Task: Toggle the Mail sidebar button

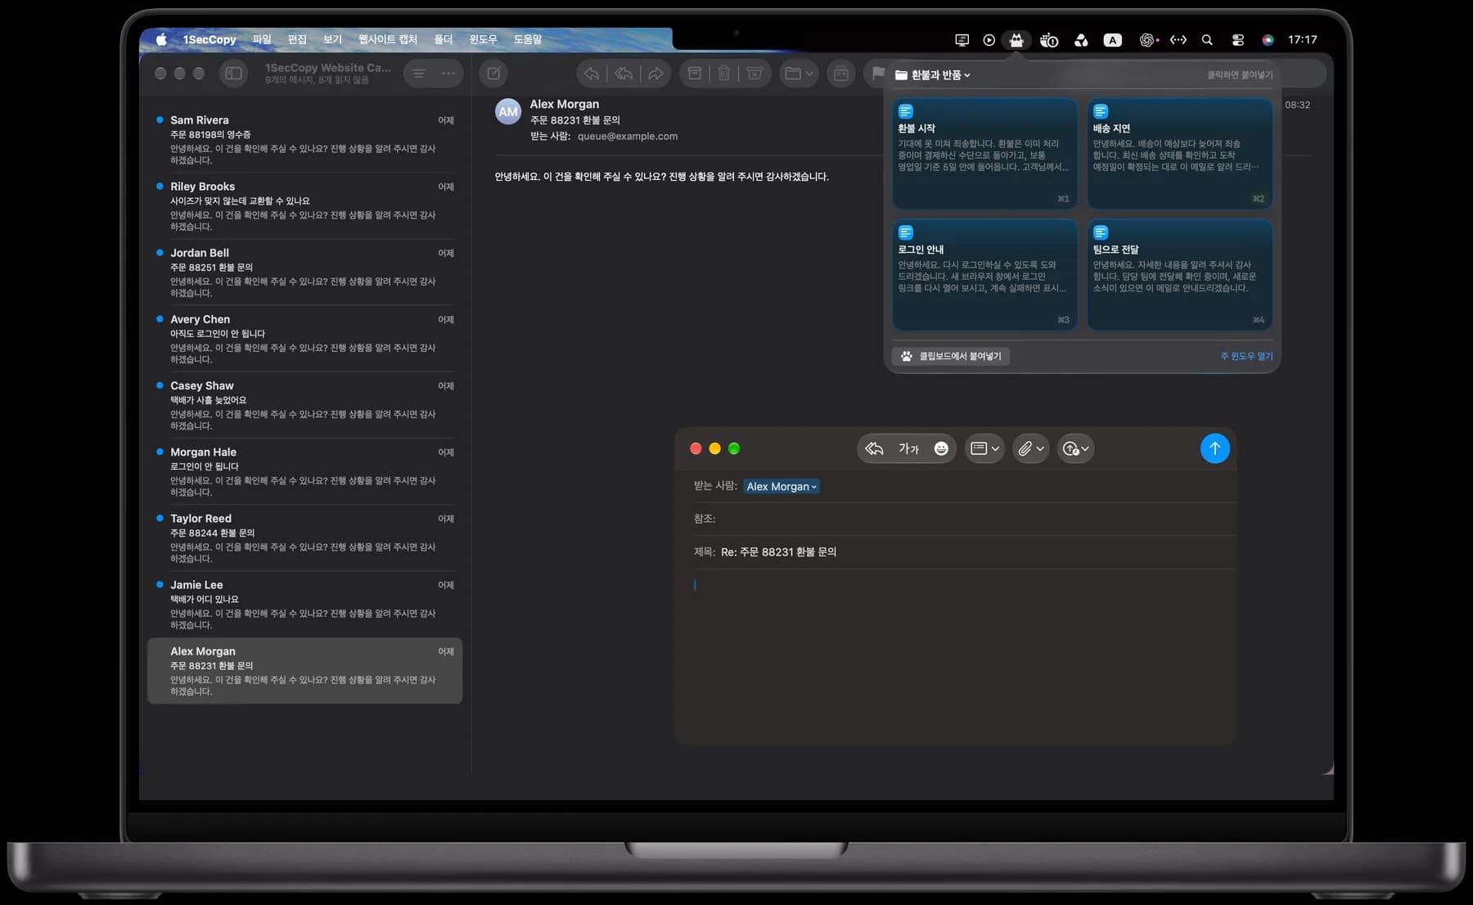Action: coord(233,74)
